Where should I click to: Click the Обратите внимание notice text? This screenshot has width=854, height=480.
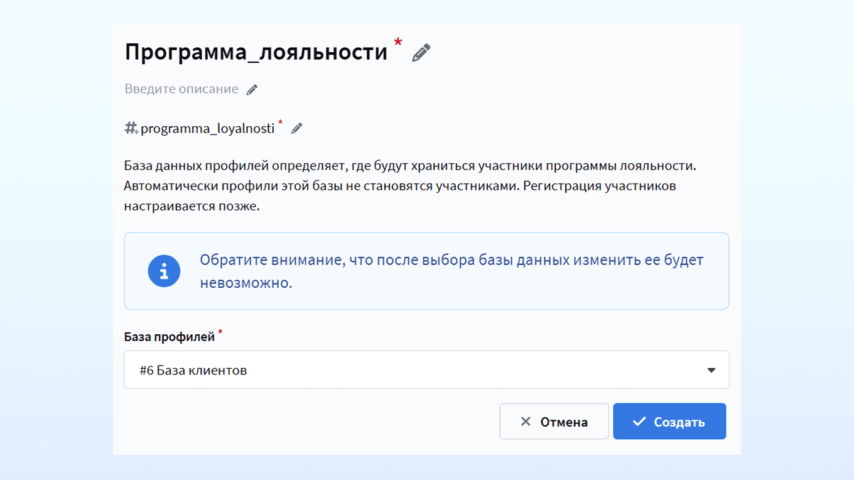click(451, 271)
